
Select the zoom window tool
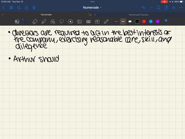(x=17, y=22)
